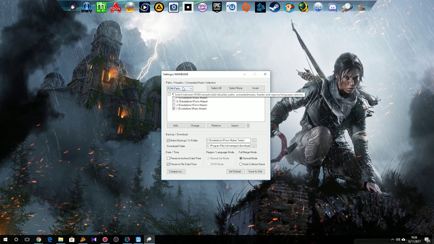Open the green M icon in dock
This screenshot has width=434, height=244.
point(101,7)
